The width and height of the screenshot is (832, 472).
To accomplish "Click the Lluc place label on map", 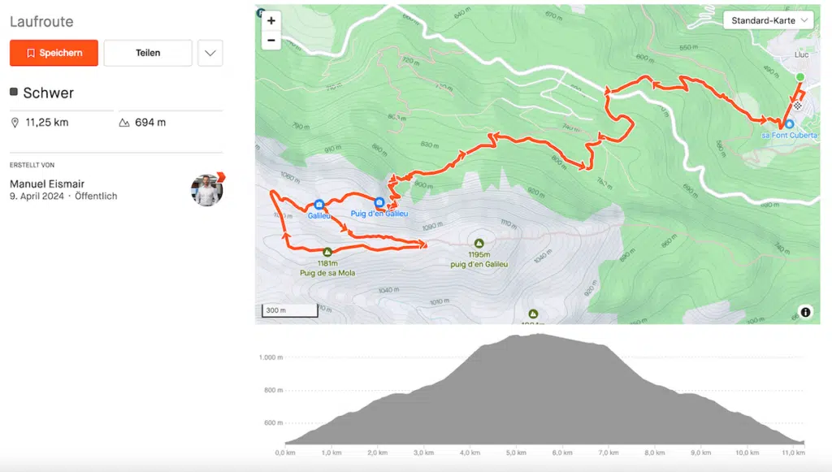I will click(801, 55).
